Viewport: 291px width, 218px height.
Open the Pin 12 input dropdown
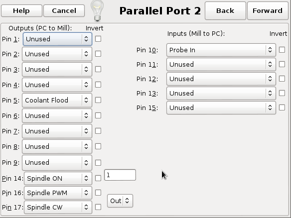pos(221,79)
